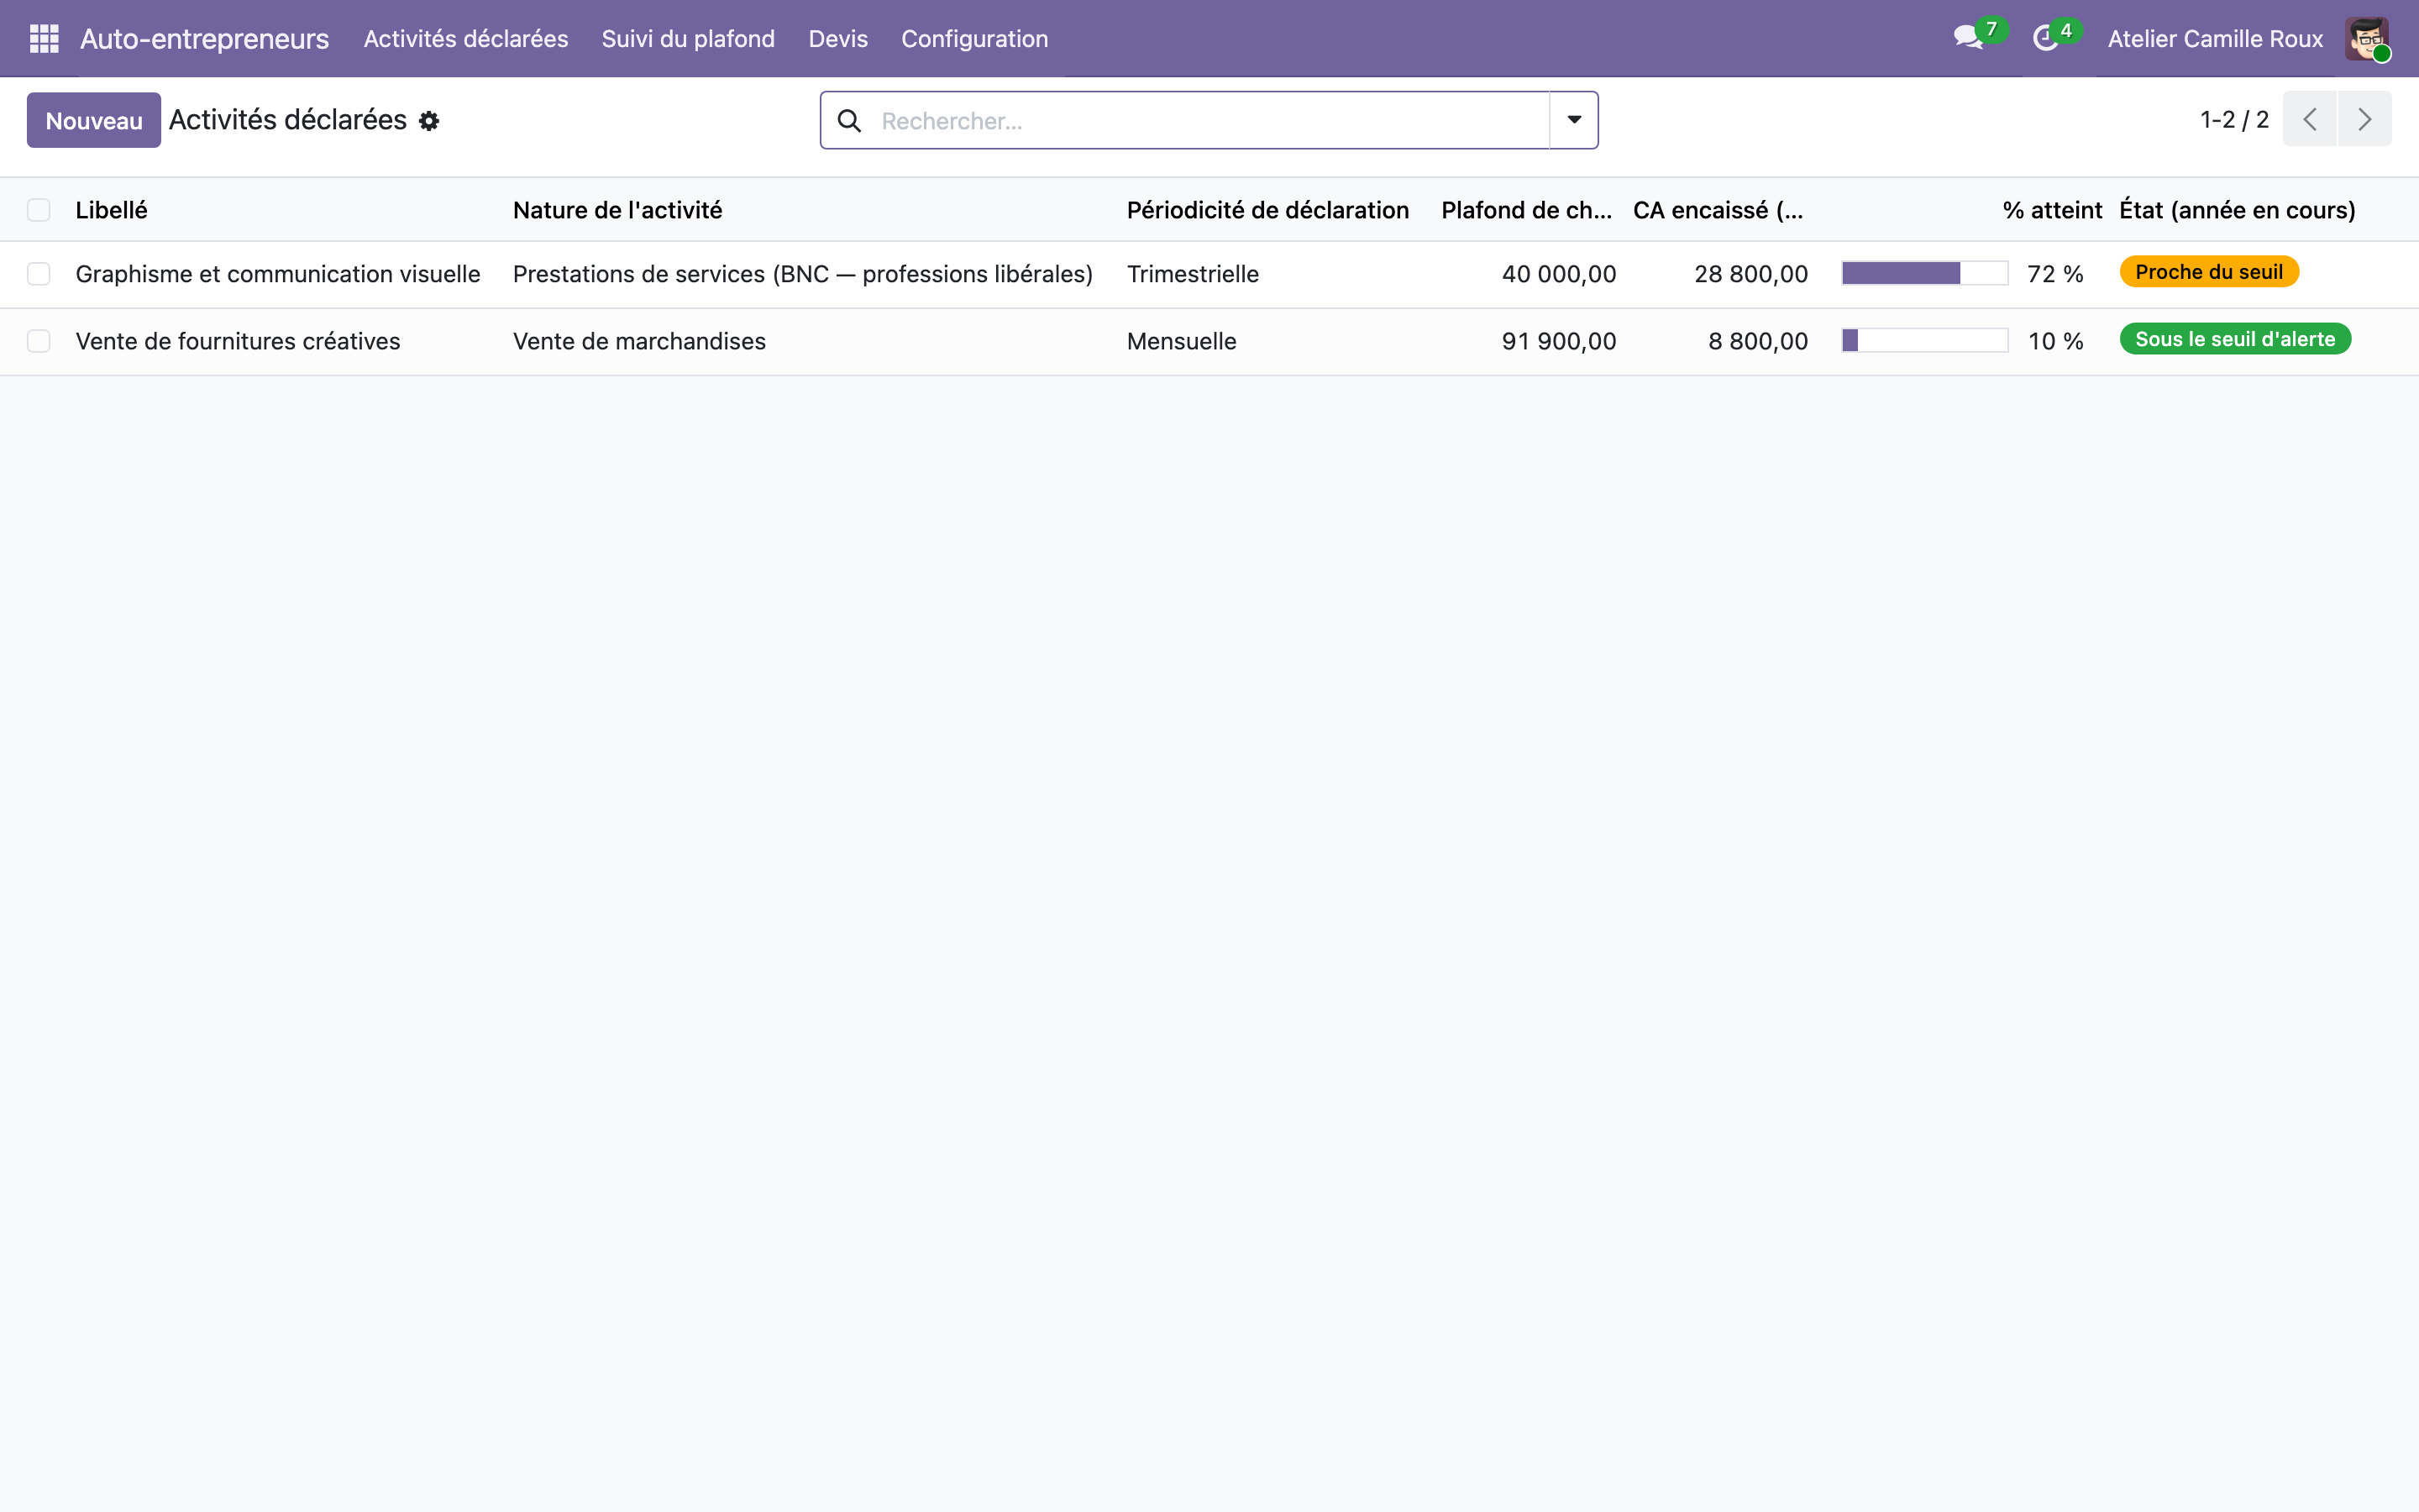The height and width of the screenshot is (1512, 2419).
Task: Click the 40 000,00 ceiling value
Action: 1558,274
